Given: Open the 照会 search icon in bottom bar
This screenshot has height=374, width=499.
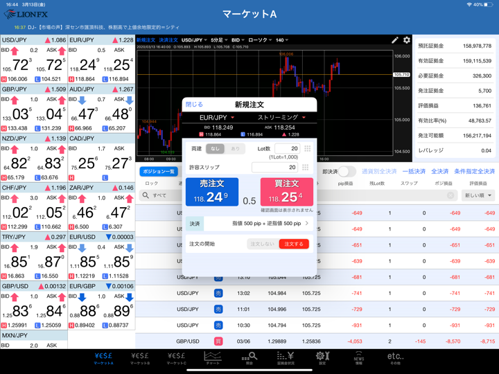Looking at the screenshot, I should (x=249, y=357).
